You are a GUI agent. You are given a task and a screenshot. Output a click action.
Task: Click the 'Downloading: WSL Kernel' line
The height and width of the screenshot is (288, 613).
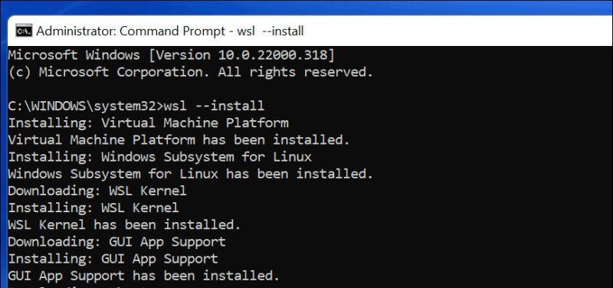point(97,191)
